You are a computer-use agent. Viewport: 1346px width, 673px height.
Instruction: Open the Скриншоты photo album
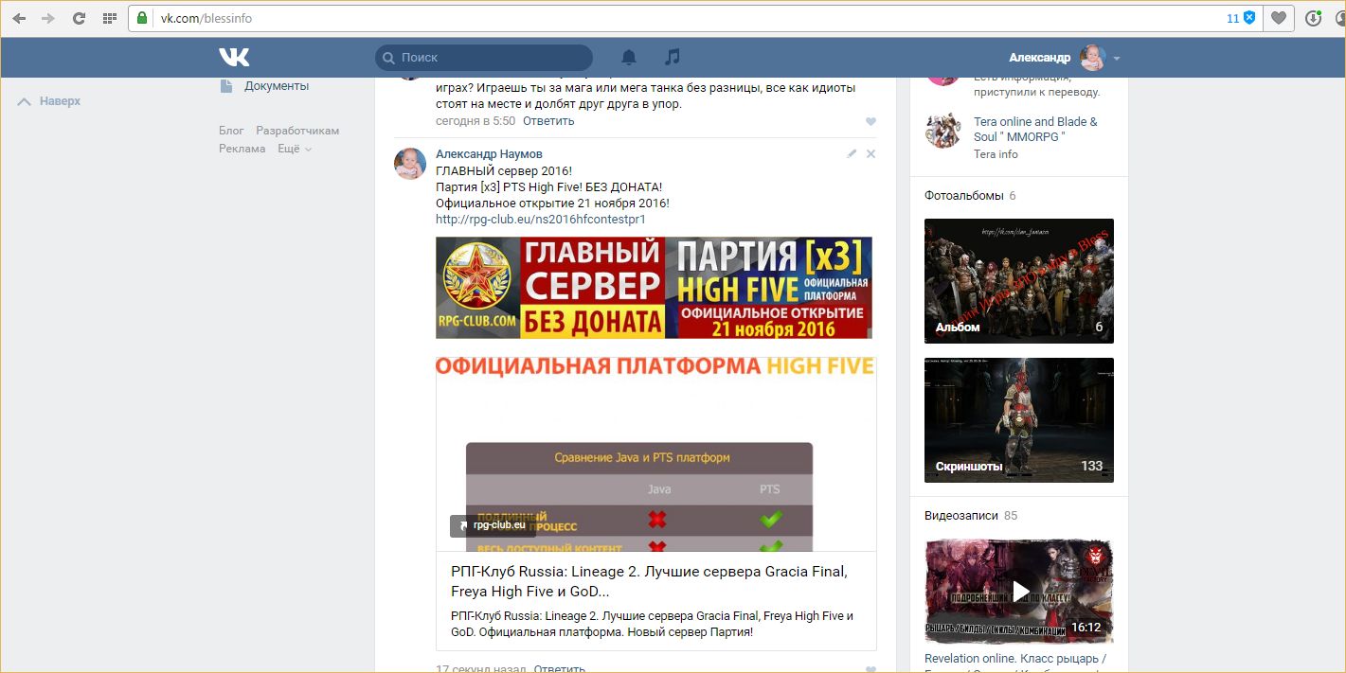pos(1018,420)
